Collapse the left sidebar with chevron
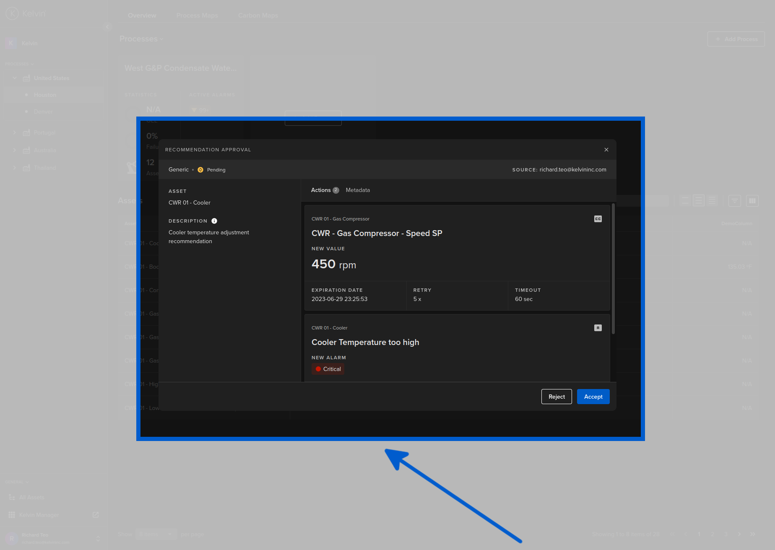775x550 pixels. tap(107, 27)
